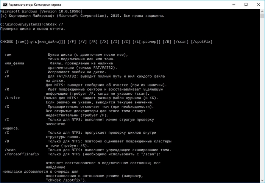
Task: Click the Command Prompt icon in title bar
Action: pyautogui.click(x=5, y=4)
